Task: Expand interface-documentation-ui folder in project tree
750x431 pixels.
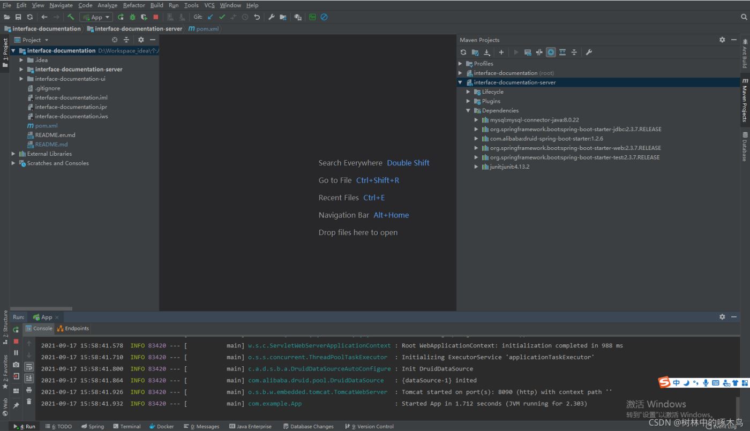Action: [x=21, y=79]
